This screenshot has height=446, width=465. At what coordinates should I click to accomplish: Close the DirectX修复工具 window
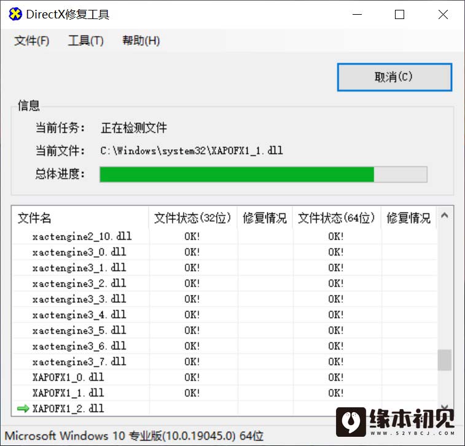443,14
